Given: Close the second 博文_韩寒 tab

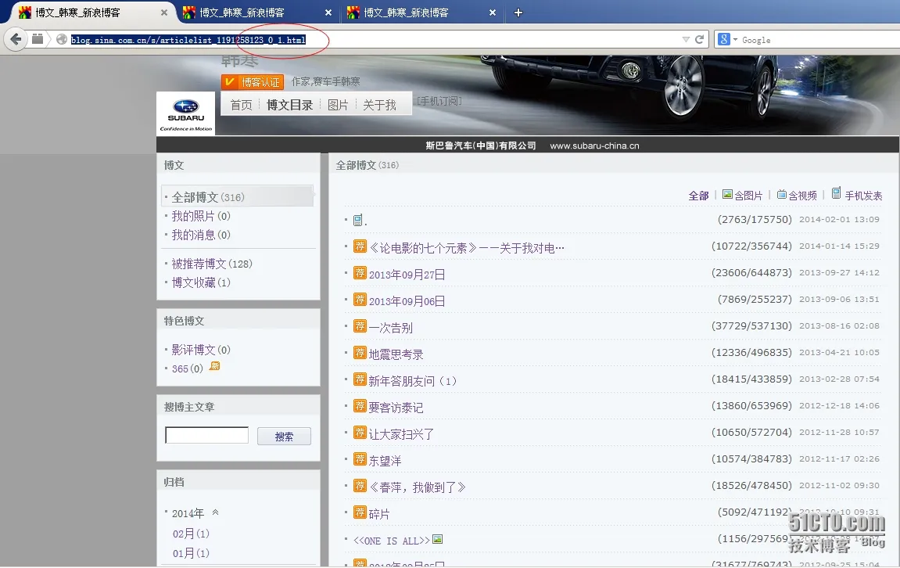Looking at the screenshot, I should coord(328,12).
